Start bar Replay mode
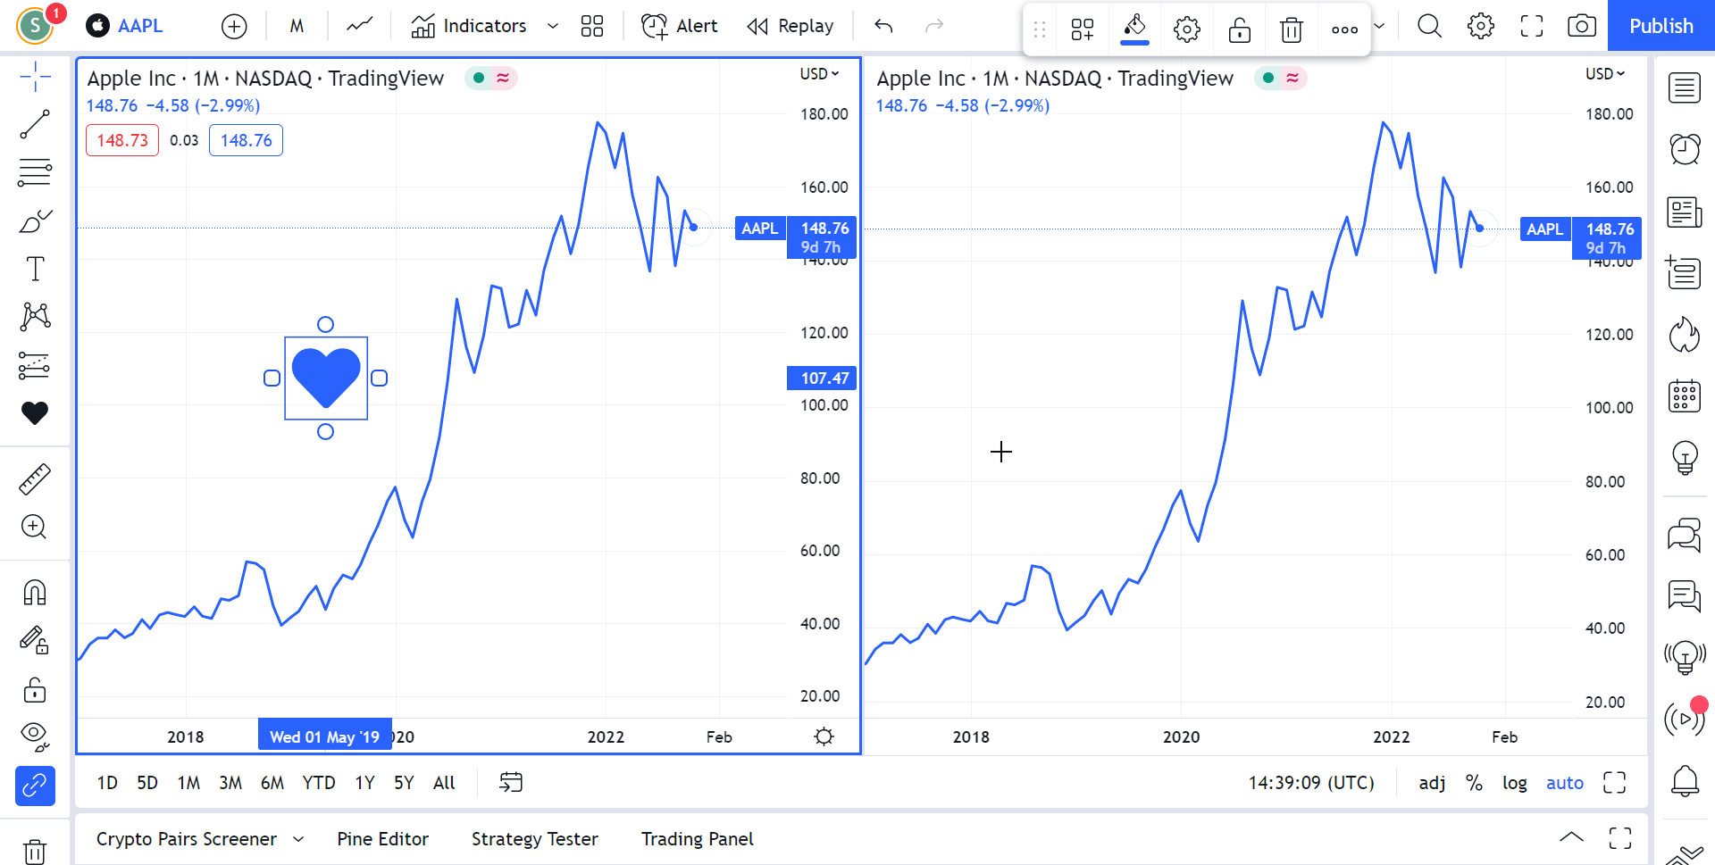The height and width of the screenshot is (865, 1715). (791, 26)
